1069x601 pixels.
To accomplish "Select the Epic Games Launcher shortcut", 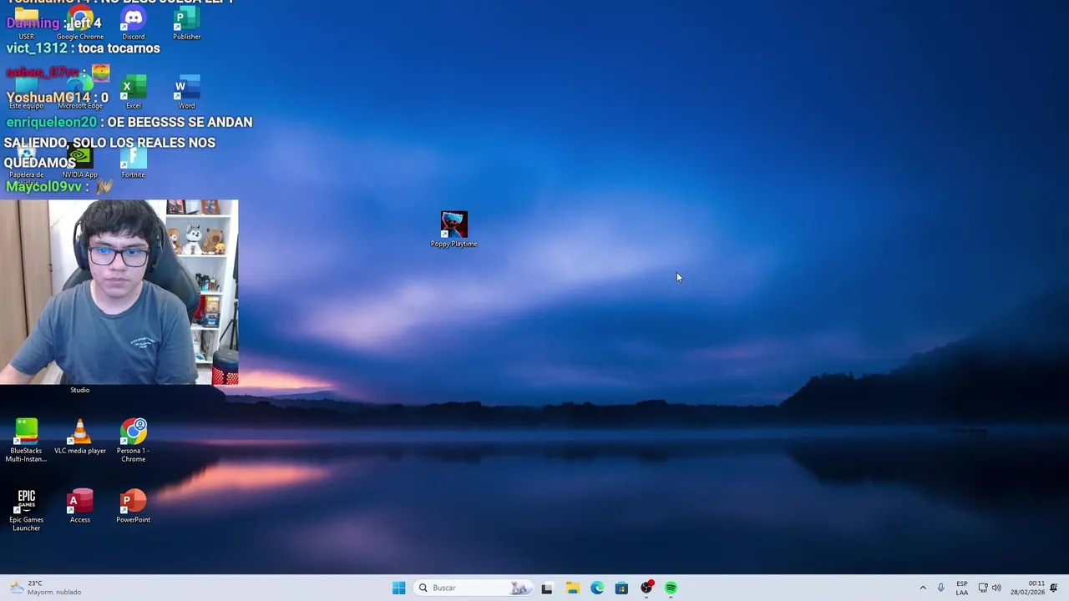I will 26,509.
